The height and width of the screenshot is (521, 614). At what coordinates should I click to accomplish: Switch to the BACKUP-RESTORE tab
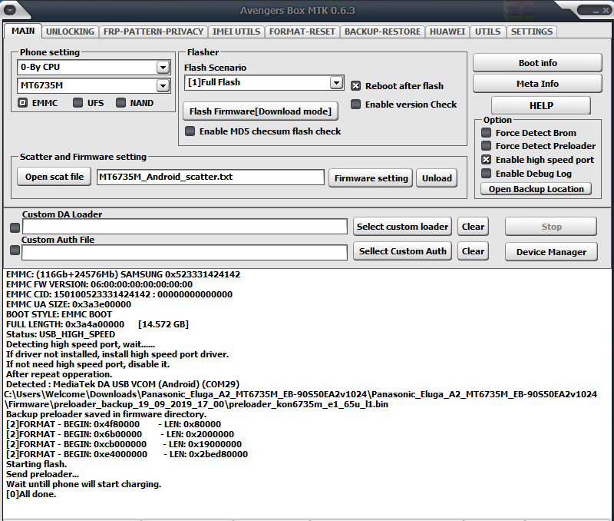pos(382,32)
